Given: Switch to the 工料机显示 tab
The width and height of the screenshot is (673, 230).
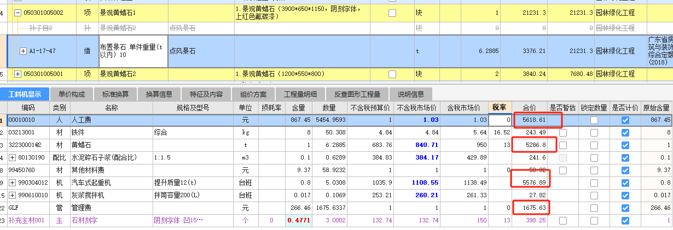Looking at the screenshot, I should click(25, 94).
